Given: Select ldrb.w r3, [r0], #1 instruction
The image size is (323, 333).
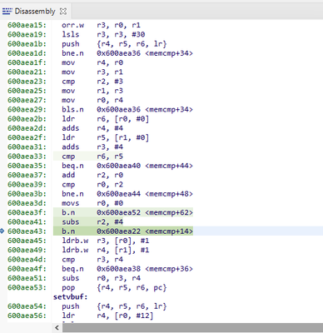Looking at the screenshot, I should [106, 241].
